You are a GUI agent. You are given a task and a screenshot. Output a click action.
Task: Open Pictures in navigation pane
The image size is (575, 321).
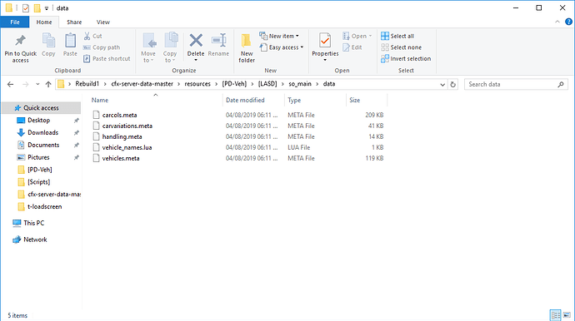point(38,157)
